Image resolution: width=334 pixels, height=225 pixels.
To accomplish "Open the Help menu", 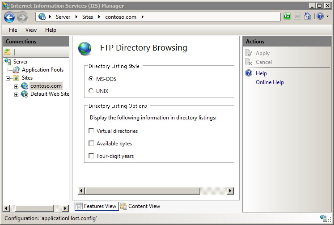I will point(51,30).
